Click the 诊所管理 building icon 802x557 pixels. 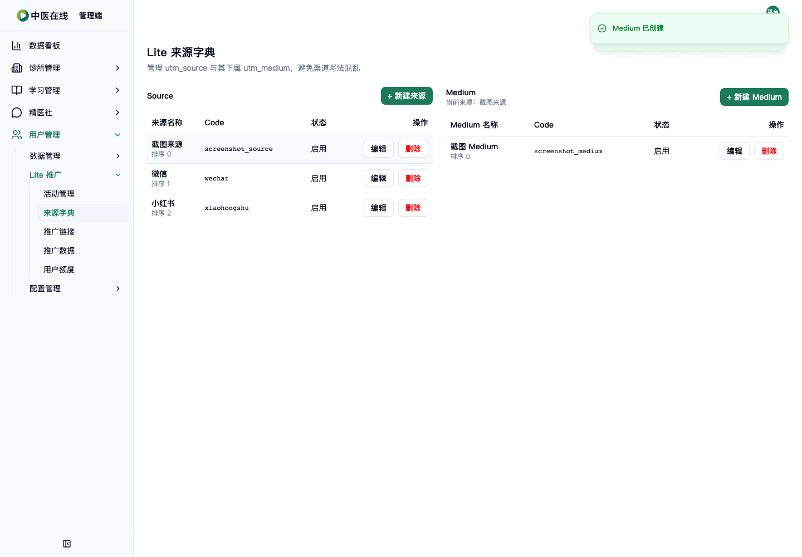coord(17,68)
